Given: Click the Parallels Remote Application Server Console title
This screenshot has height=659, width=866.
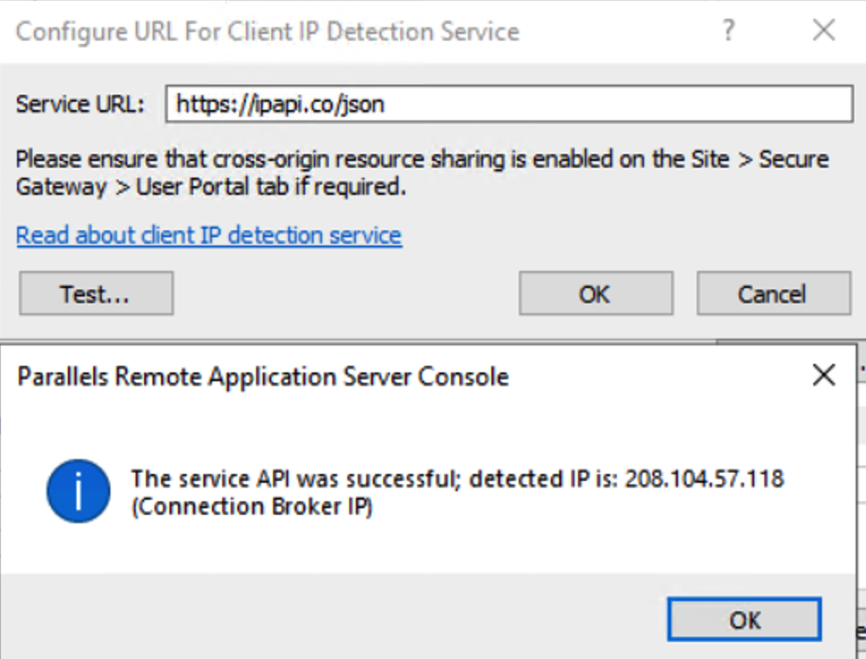Looking at the screenshot, I should click(263, 375).
